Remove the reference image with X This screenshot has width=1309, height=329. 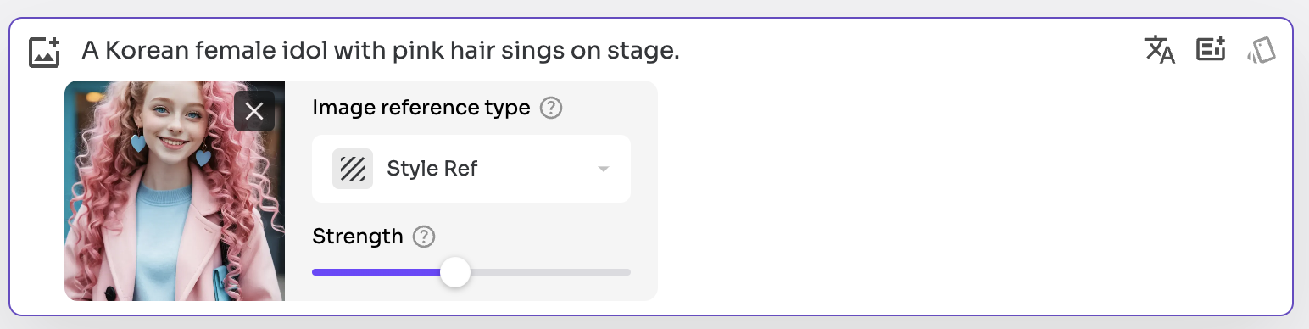point(254,111)
